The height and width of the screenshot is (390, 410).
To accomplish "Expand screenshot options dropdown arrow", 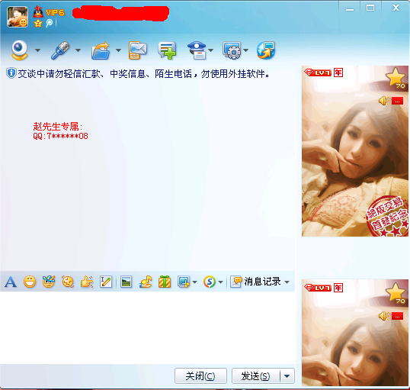I will [194, 282].
